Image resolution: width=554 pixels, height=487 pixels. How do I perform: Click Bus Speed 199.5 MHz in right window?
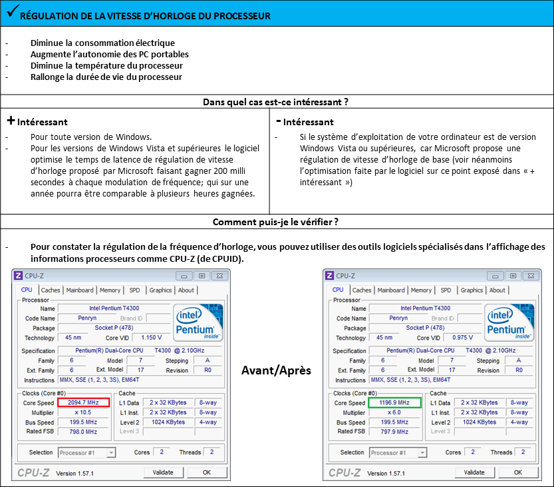(394, 422)
